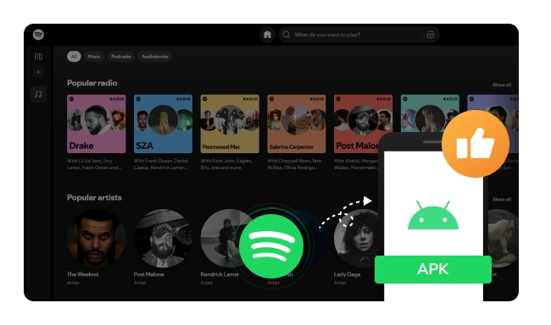Open The Weeknd artist profile picture
Viewport: 551px width, 325px height.
click(97, 239)
